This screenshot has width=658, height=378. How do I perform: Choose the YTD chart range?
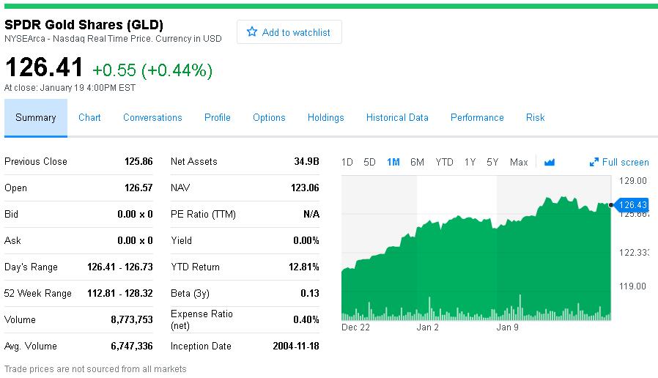point(444,163)
